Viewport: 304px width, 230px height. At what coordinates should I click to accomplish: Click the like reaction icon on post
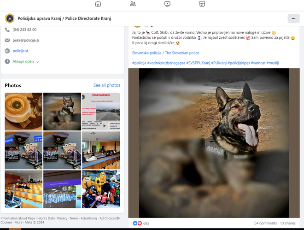[x=135, y=223]
